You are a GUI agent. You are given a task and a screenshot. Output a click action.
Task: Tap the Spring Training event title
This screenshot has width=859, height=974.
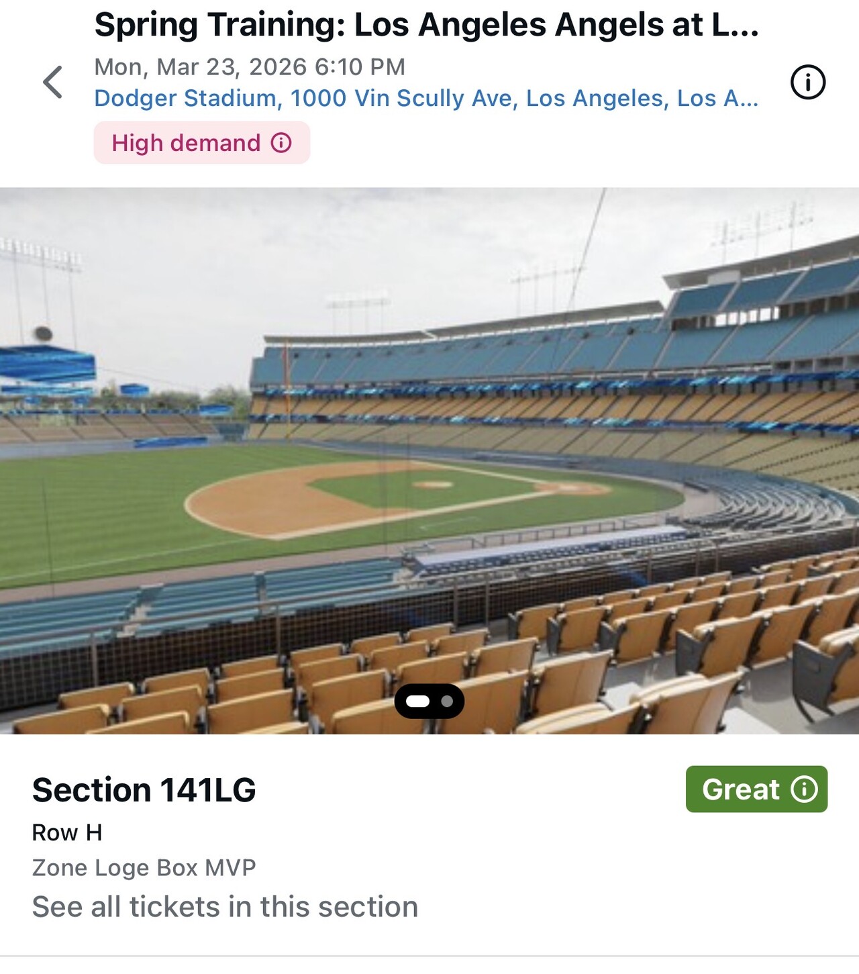(426, 26)
